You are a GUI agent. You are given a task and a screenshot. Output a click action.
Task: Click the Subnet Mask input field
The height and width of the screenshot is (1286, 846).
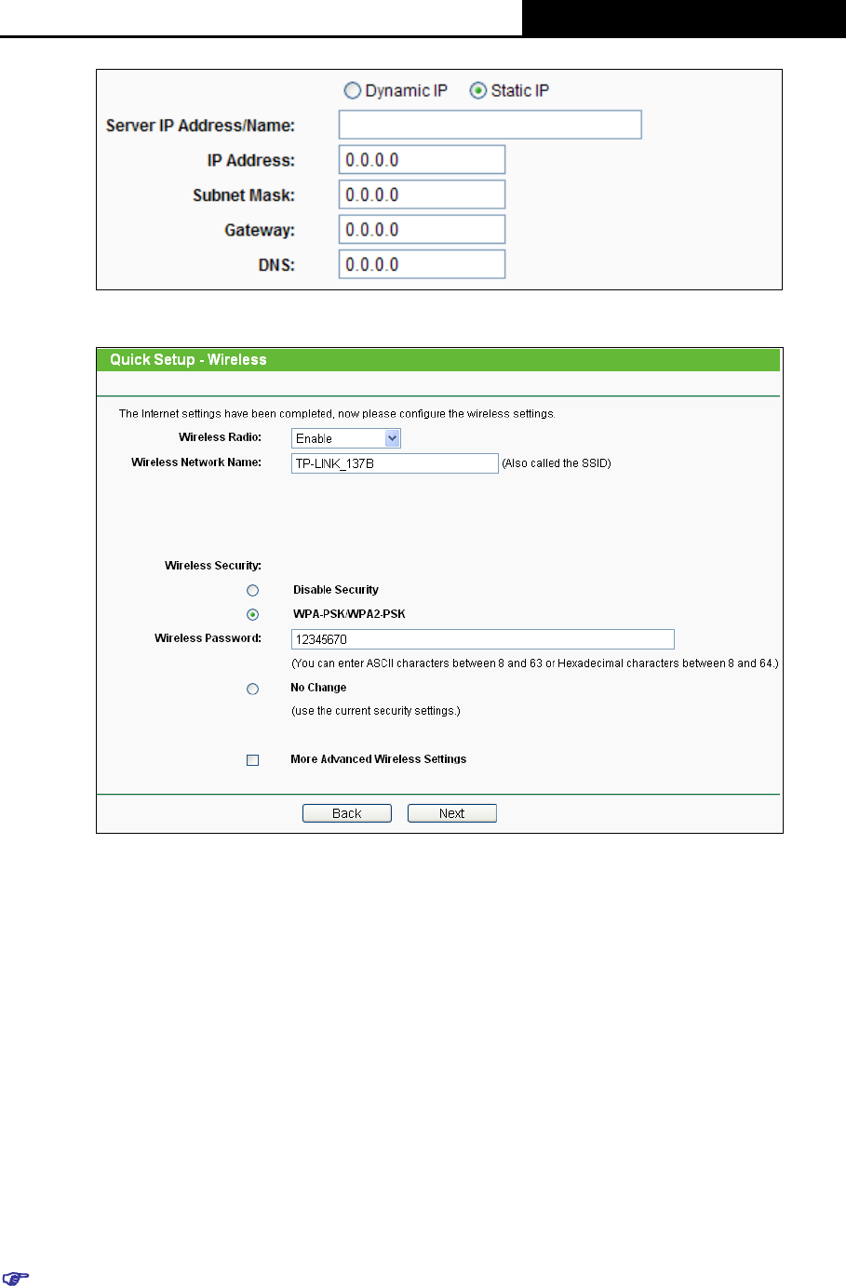422,194
